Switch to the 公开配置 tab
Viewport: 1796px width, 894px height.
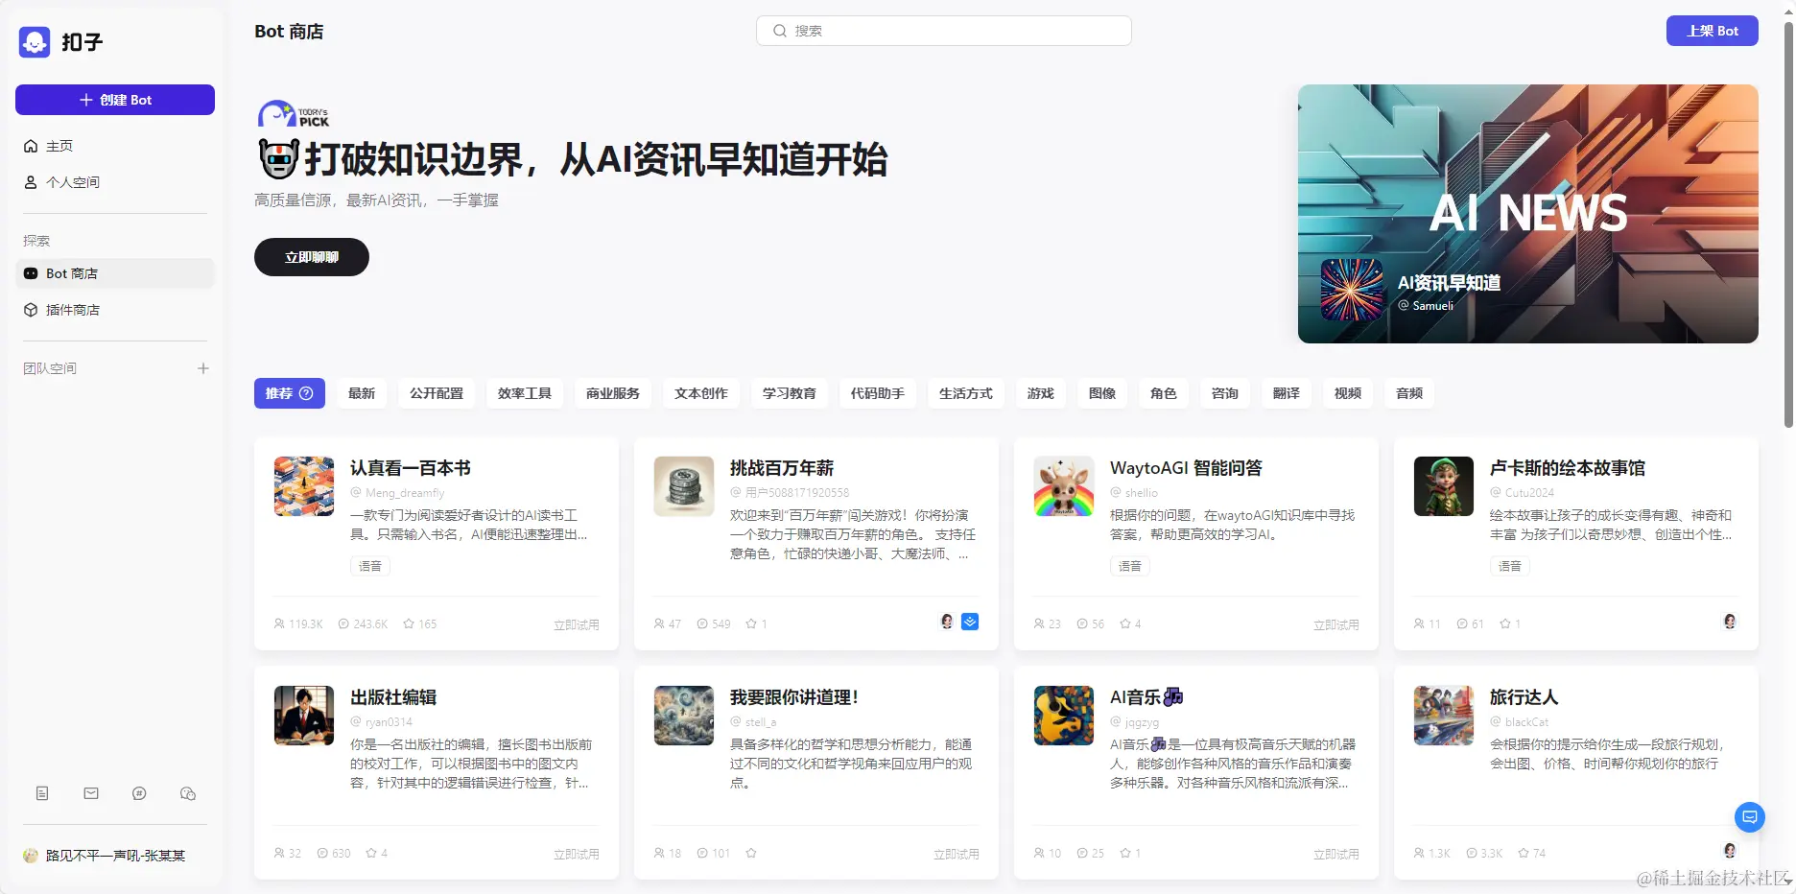coord(437,393)
